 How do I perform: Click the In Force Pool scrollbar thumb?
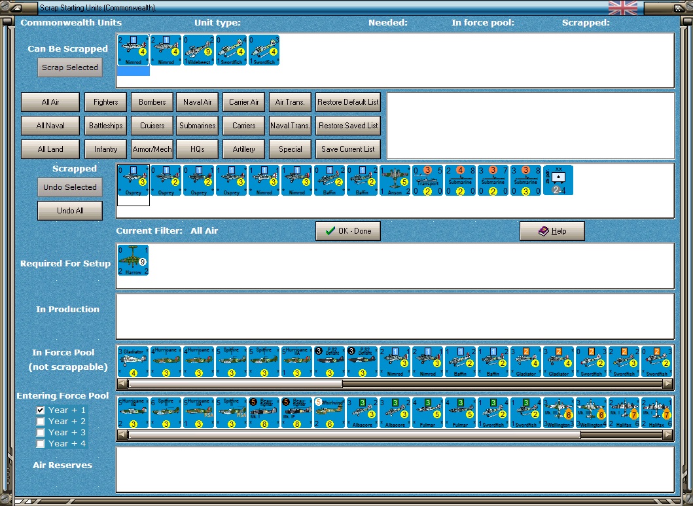pos(235,384)
